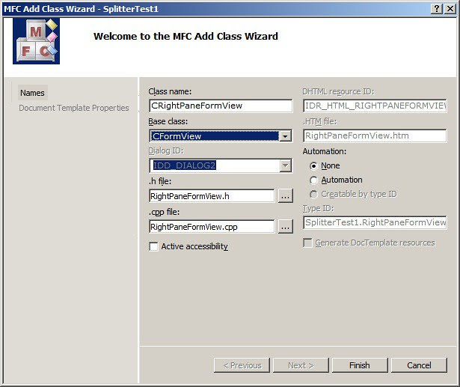This screenshot has width=460, height=387.
Task: Click into the Class name field
Action: pyautogui.click(x=221, y=106)
